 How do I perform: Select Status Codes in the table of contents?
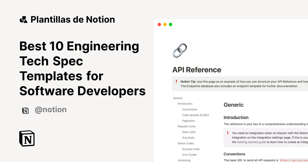186,143
